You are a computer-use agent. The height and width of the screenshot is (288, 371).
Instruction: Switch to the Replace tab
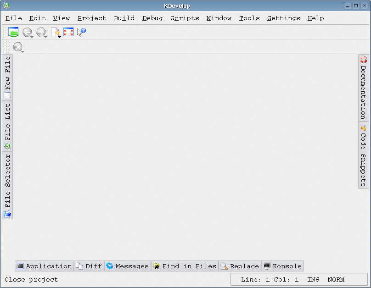240,266
